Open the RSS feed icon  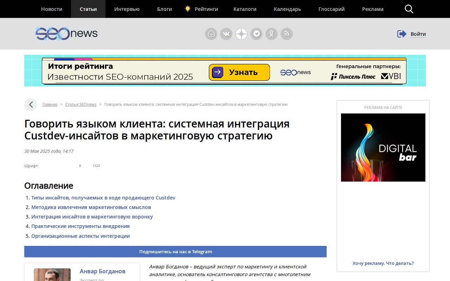(x=287, y=34)
